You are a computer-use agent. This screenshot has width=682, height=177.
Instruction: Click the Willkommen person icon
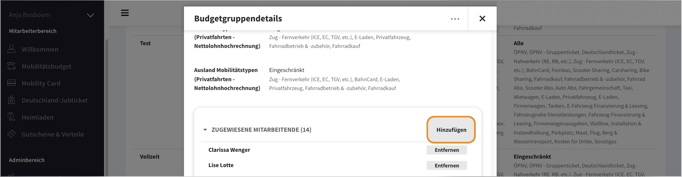point(12,49)
